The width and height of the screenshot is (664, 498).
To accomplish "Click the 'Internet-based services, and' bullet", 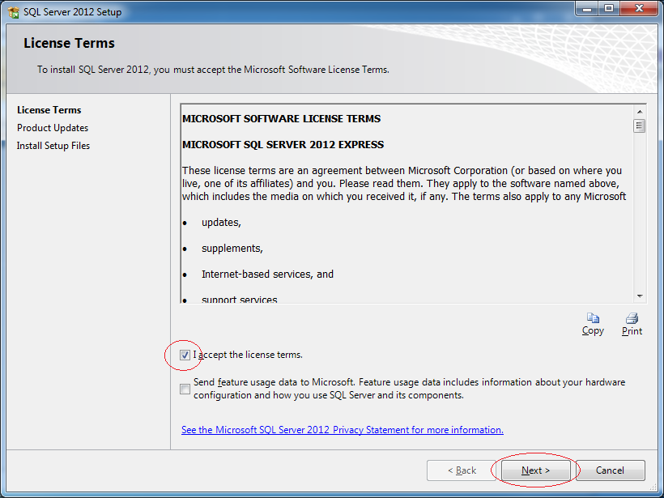I will click(x=268, y=275).
